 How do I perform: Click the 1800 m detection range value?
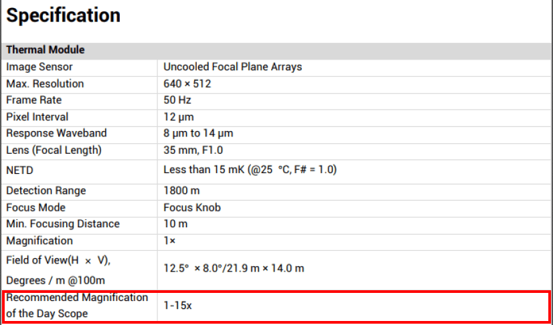coord(182,191)
